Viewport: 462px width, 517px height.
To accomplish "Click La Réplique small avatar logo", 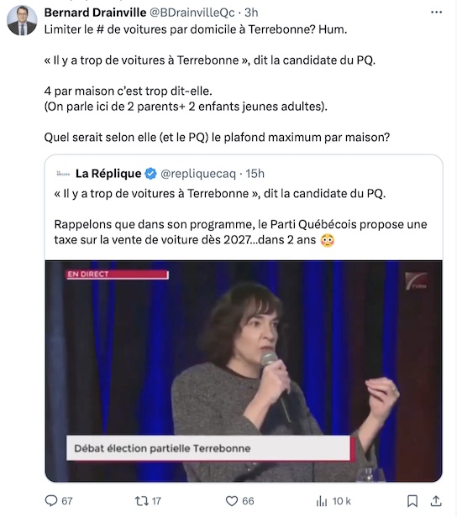I will click(63, 174).
